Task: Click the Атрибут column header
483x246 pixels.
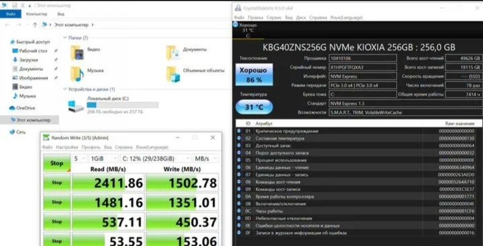Action: (x=264, y=124)
